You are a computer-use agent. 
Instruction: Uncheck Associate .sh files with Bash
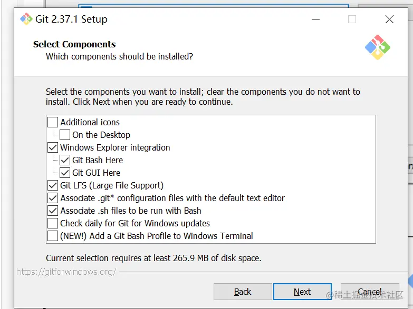[53, 211]
